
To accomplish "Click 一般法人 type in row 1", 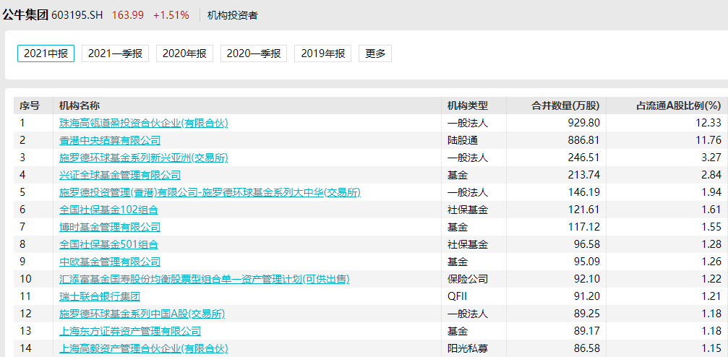I will (x=468, y=123).
